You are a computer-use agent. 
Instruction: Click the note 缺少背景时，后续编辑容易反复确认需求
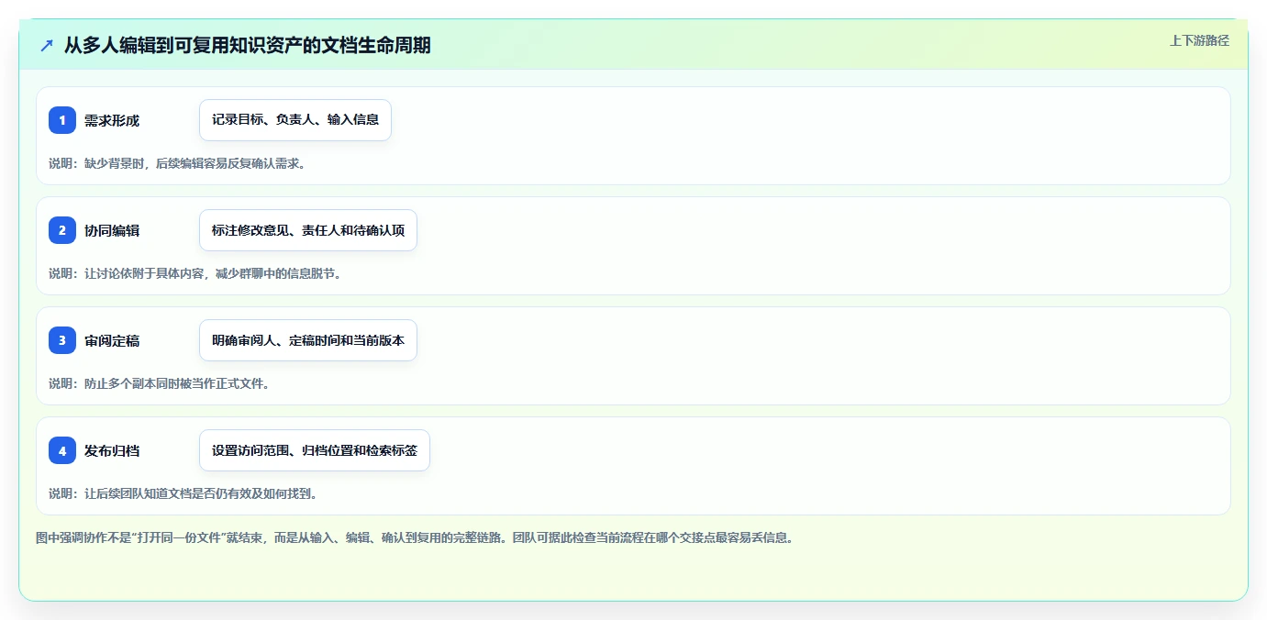[x=176, y=163]
